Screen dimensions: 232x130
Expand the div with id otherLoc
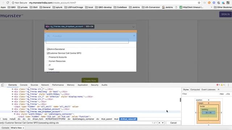pyautogui.click(x=13, y=96)
